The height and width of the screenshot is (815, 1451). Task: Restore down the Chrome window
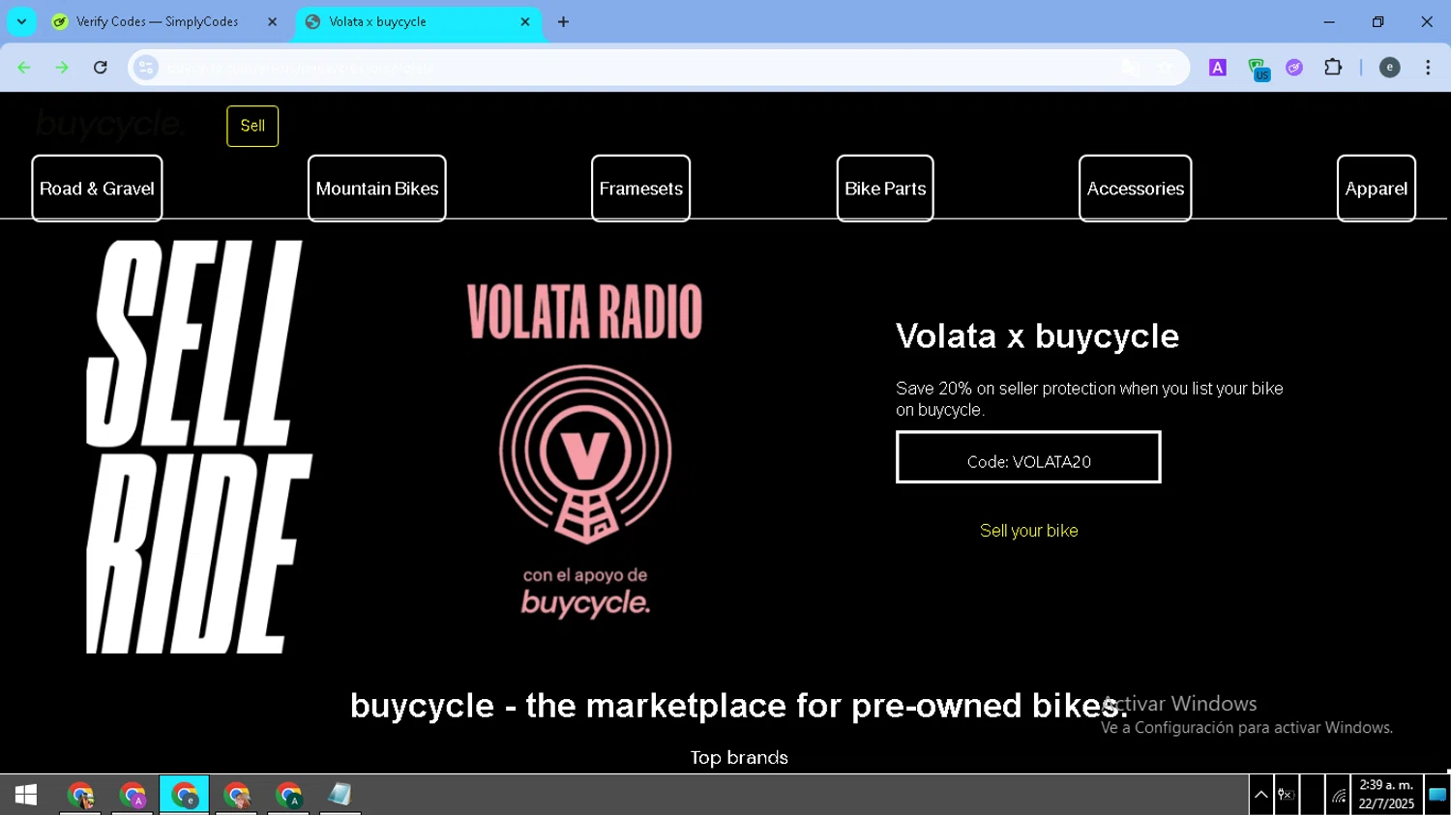pyautogui.click(x=1377, y=21)
